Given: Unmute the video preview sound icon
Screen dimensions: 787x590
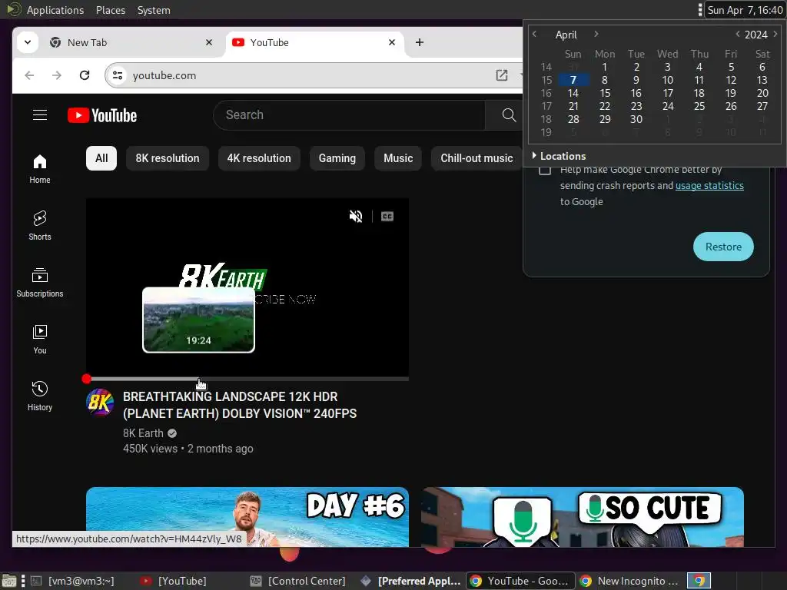Looking at the screenshot, I should pyautogui.click(x=356, y=216).
